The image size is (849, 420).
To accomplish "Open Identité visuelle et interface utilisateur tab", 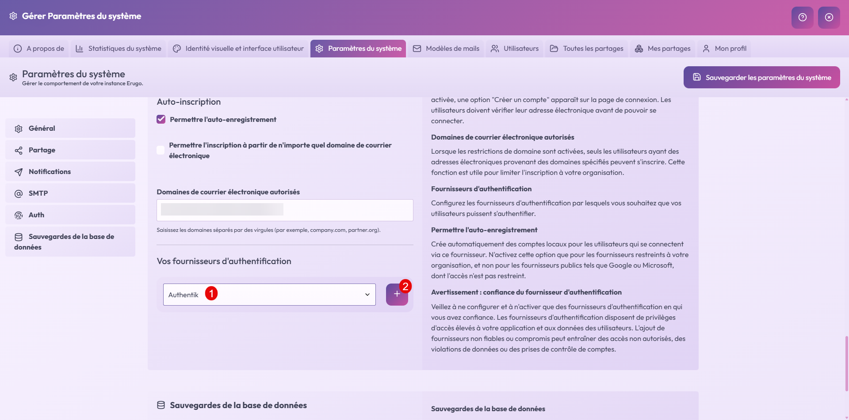I will coord(238,49).
